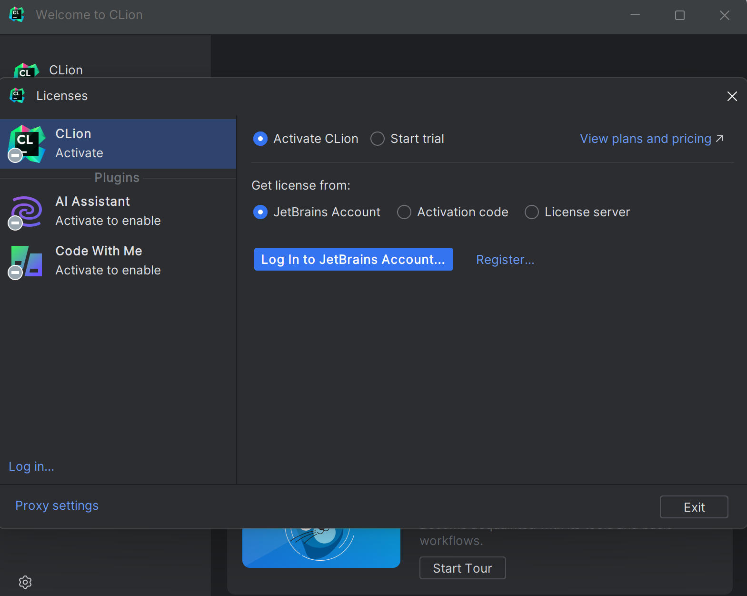Image resolution: width=747 pixels, height=596 pixels.
Task: Click the 'Get license from:' label
Action: point(301,185)
